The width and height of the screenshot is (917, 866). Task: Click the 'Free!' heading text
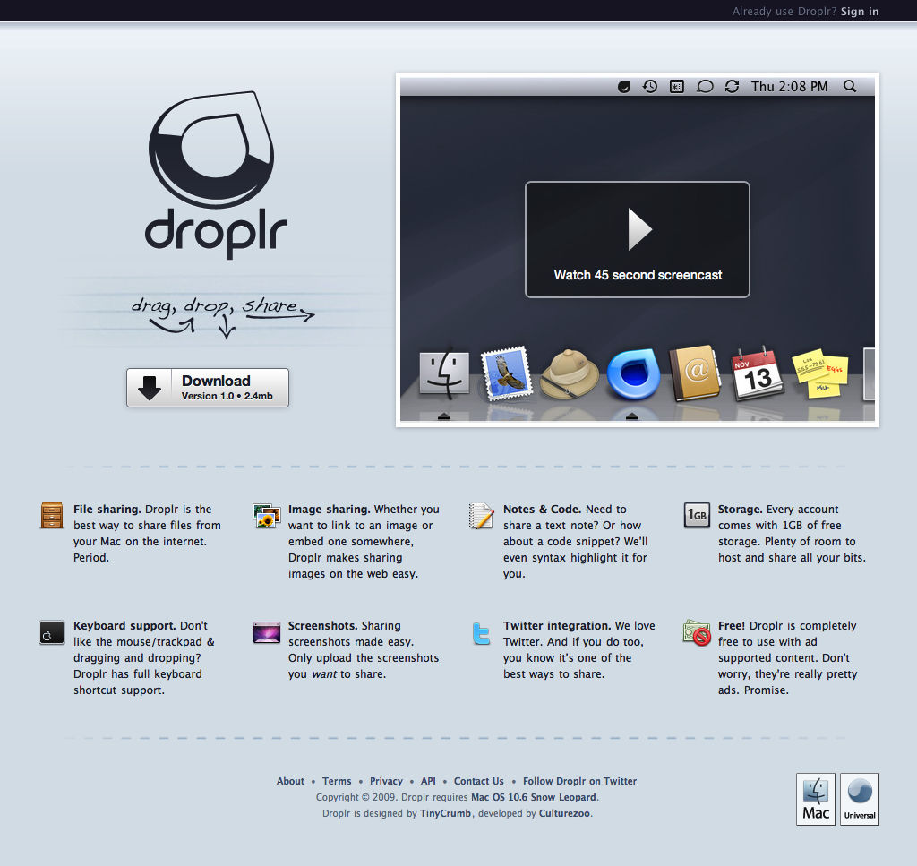click(x=731, y=626)
